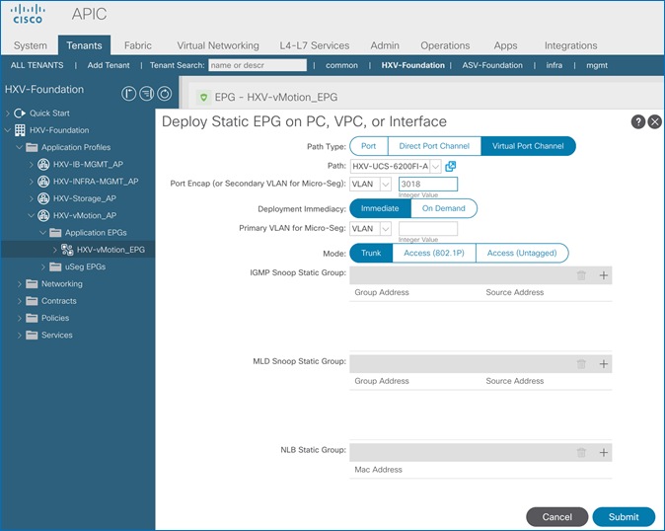The width and height of the screenshot is (665, 531).
Task: Open the System tab
Action: click(x=31, y=45)
